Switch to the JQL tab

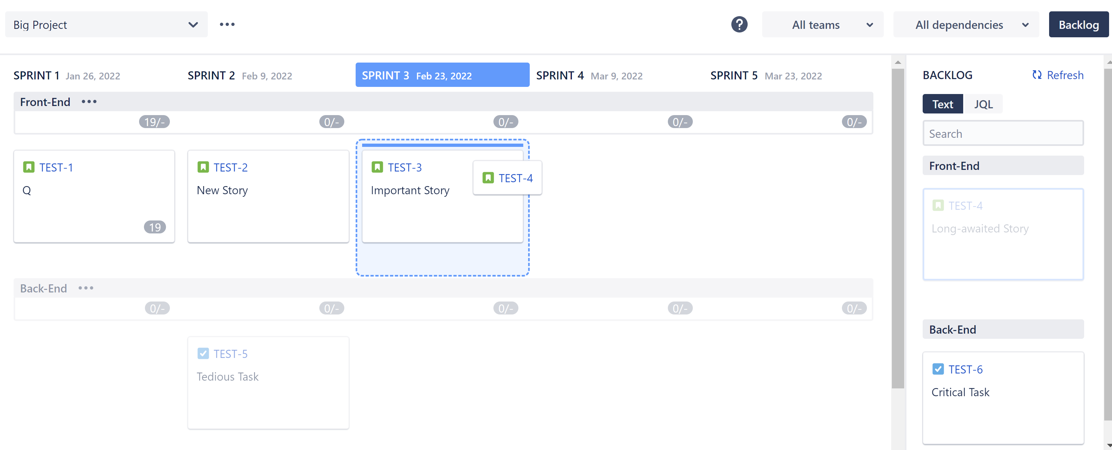(x=983, y=104)
